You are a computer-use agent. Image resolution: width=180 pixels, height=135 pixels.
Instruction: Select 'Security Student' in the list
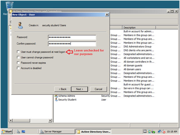click(x=67, y=100)
